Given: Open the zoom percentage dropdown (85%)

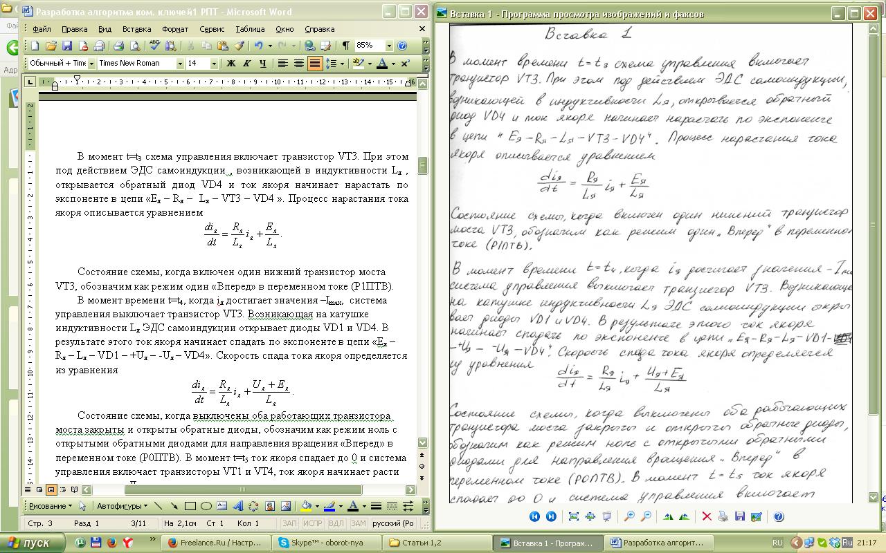Looking at the screenshot, I should pos(388,46).
